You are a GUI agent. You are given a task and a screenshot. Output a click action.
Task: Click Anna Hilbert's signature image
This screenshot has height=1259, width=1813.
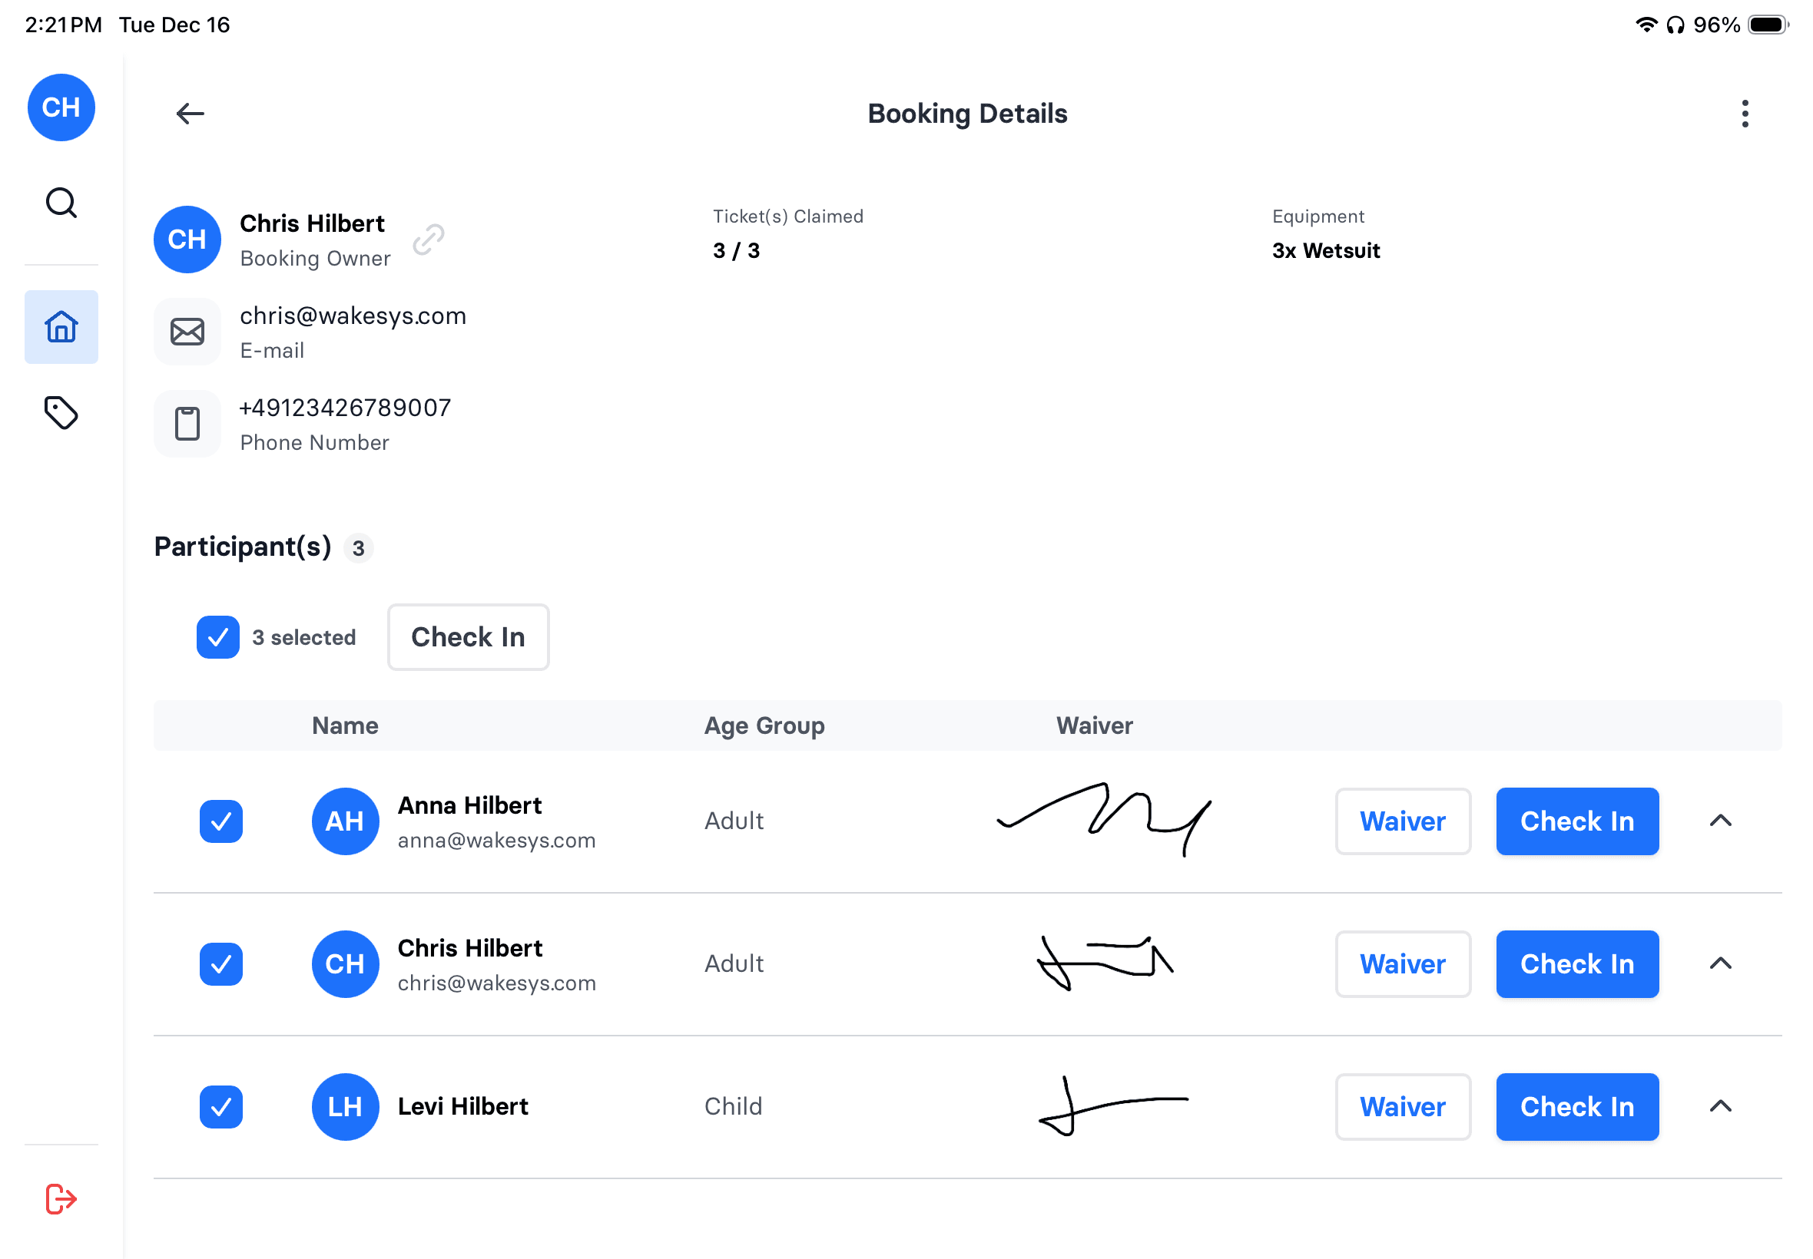click(1103, 821)
